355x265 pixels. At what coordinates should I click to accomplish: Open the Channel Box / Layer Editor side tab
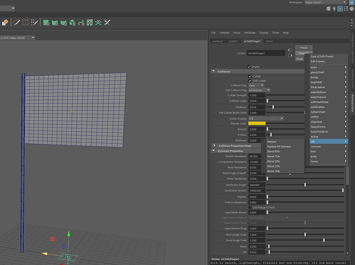point(352,48)
